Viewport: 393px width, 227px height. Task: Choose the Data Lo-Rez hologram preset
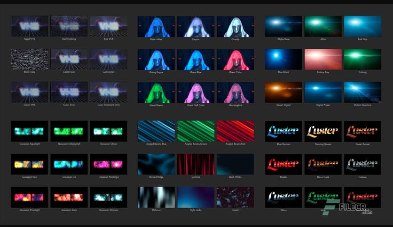156,27
